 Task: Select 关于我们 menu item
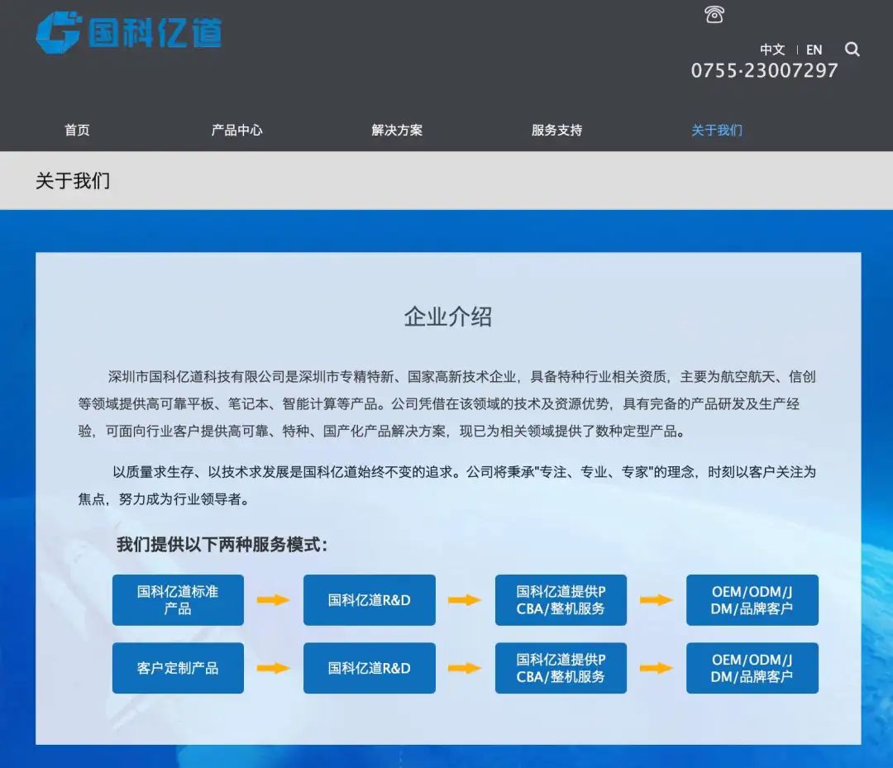click(x=717, y=131)
